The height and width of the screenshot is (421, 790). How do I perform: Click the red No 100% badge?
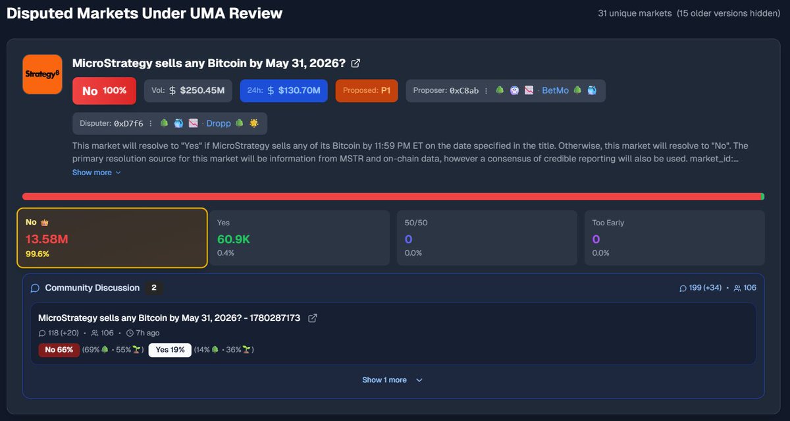tap(104, 91)
